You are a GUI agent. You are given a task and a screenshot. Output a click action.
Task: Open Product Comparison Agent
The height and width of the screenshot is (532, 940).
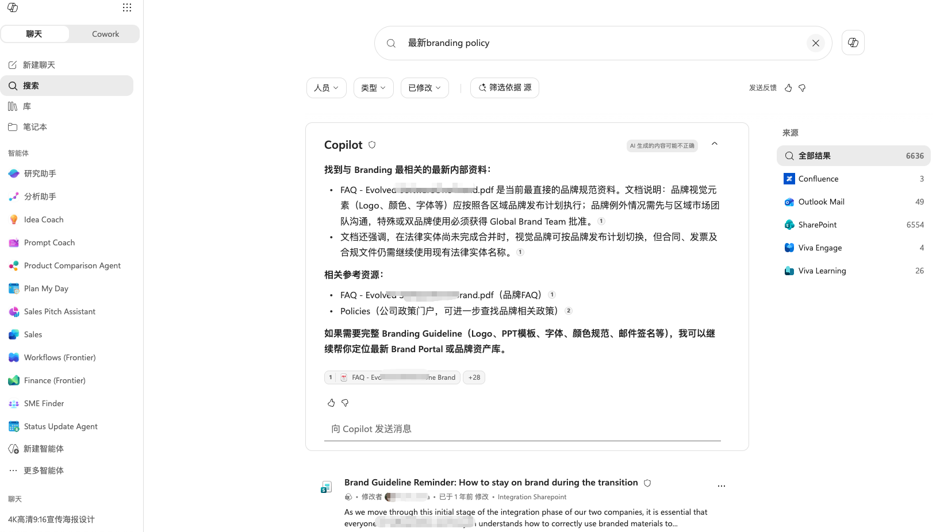pos(67,265)
